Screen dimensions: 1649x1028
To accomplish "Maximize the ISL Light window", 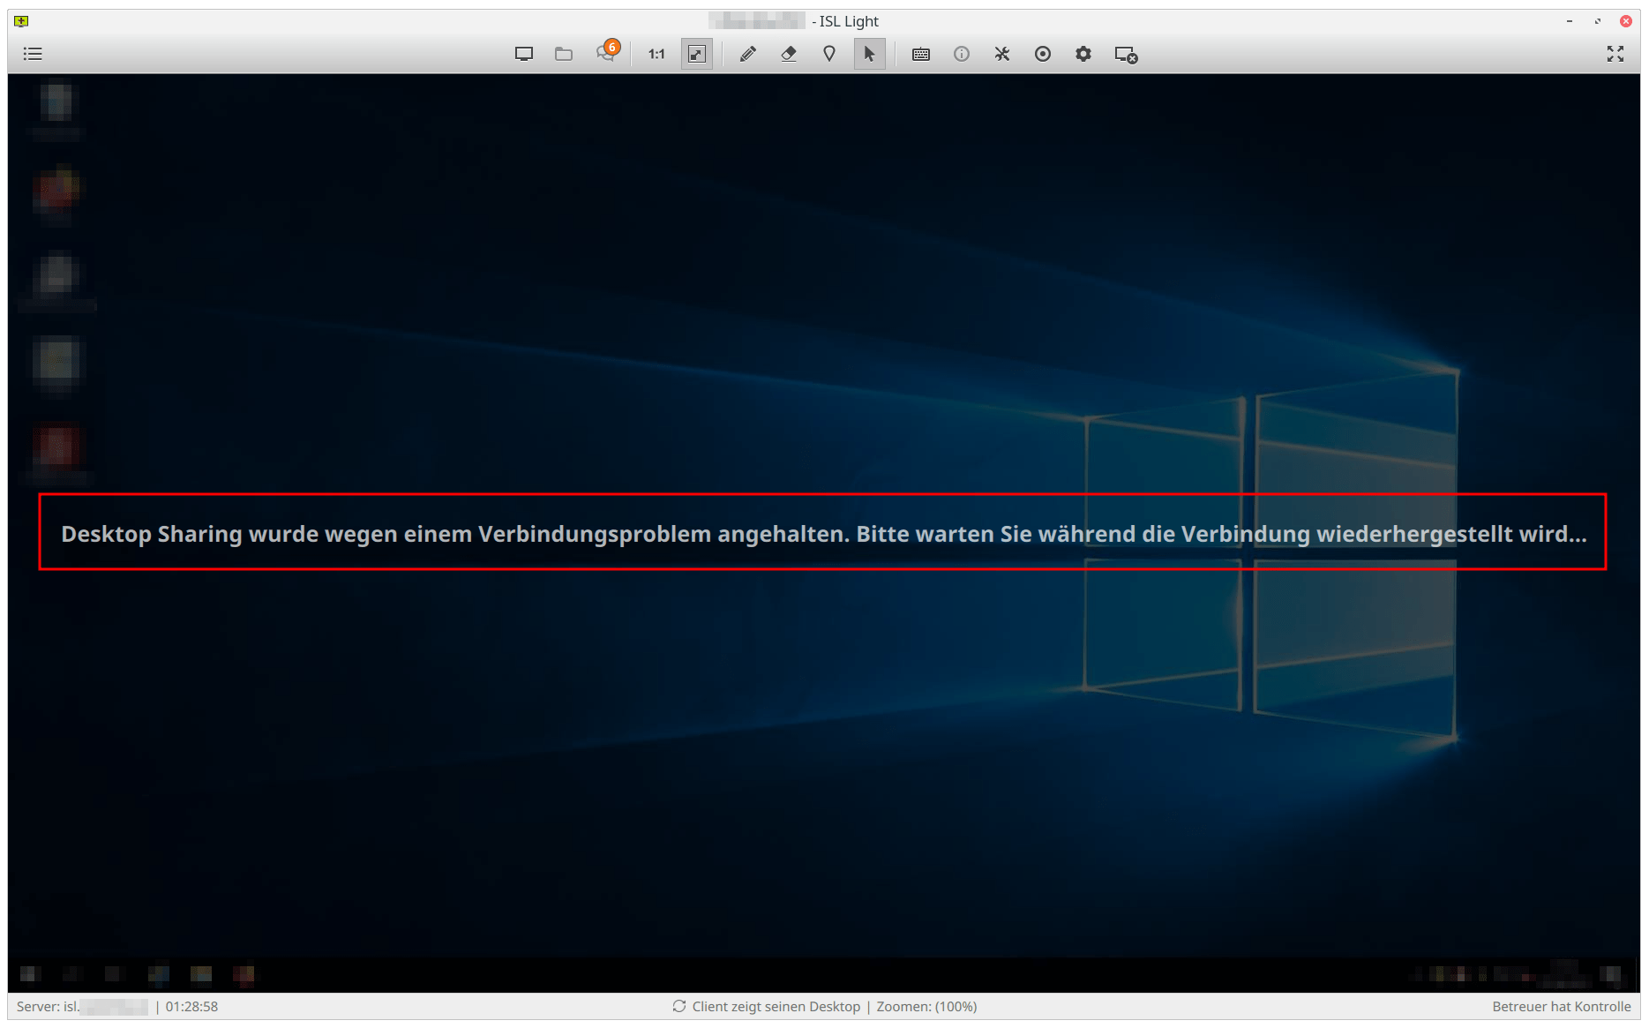I will [x=1598, y=21].
